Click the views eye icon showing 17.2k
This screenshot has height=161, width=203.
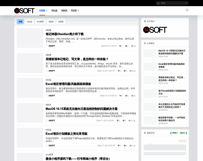pyautogui.click(x=130, y=120)
